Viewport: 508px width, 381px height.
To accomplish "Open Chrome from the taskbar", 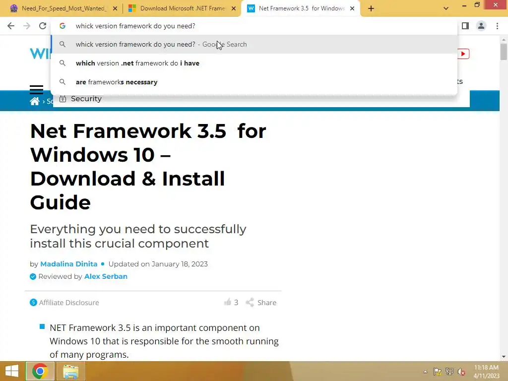I will pyautogui.click(x=40, y=371).
